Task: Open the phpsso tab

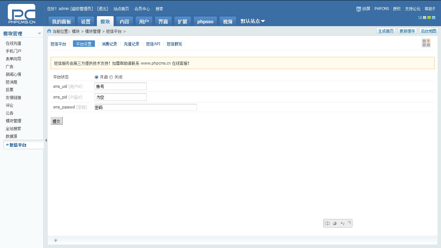Action: 205,21
